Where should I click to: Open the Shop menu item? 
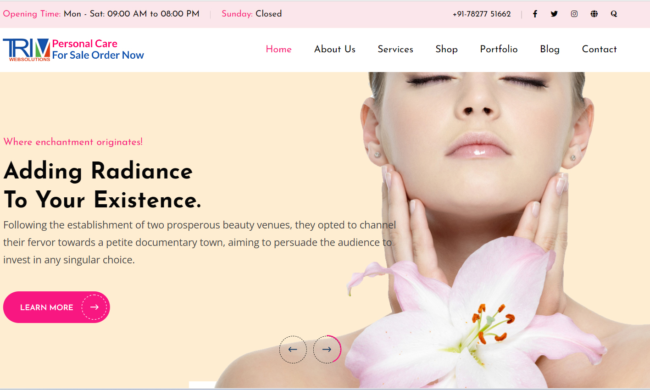[446, 49]
